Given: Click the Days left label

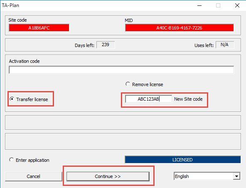Looking at the screenshot, I should [85, 45].
